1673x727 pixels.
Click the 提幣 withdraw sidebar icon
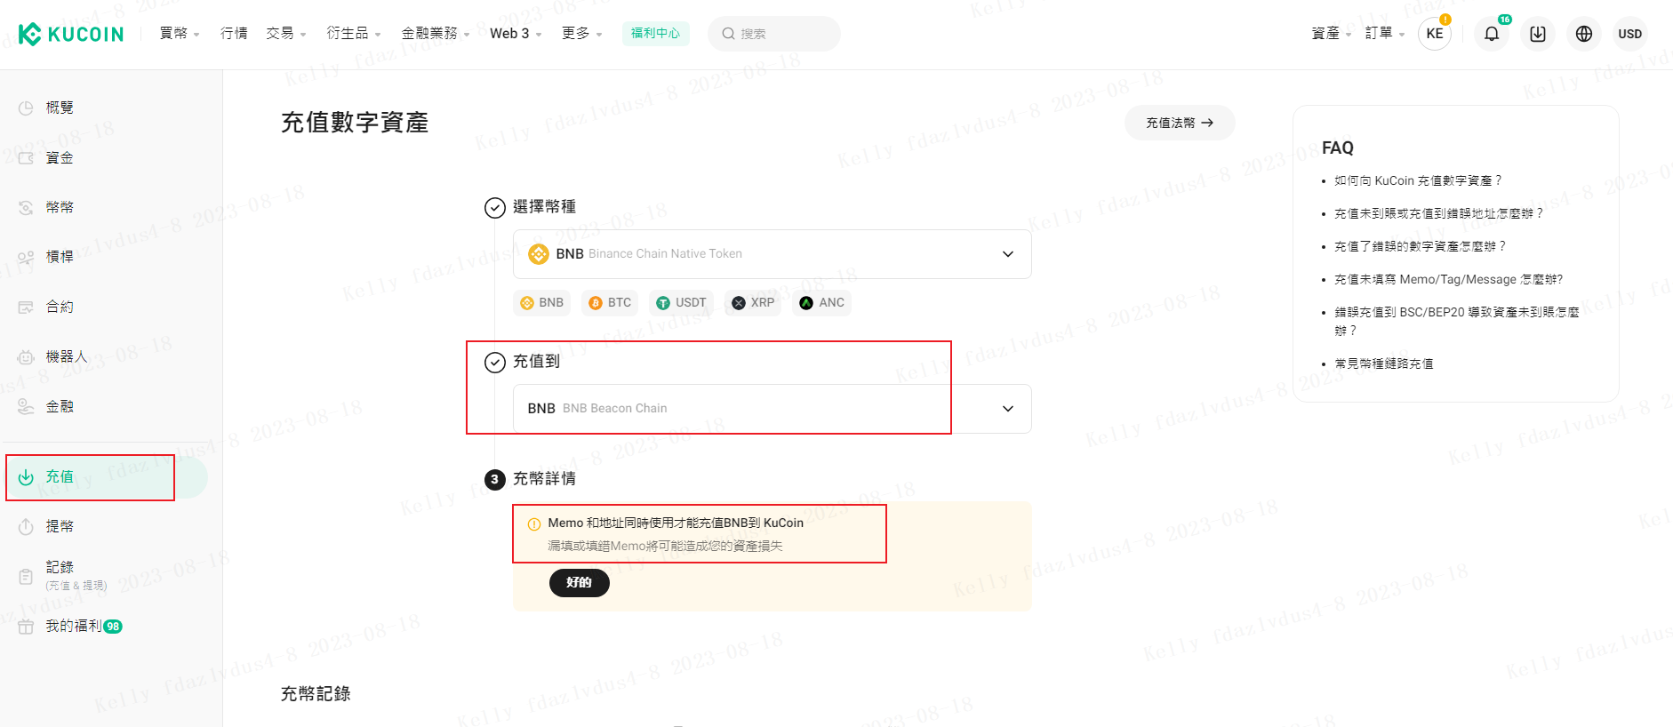[x=26, y=527]
